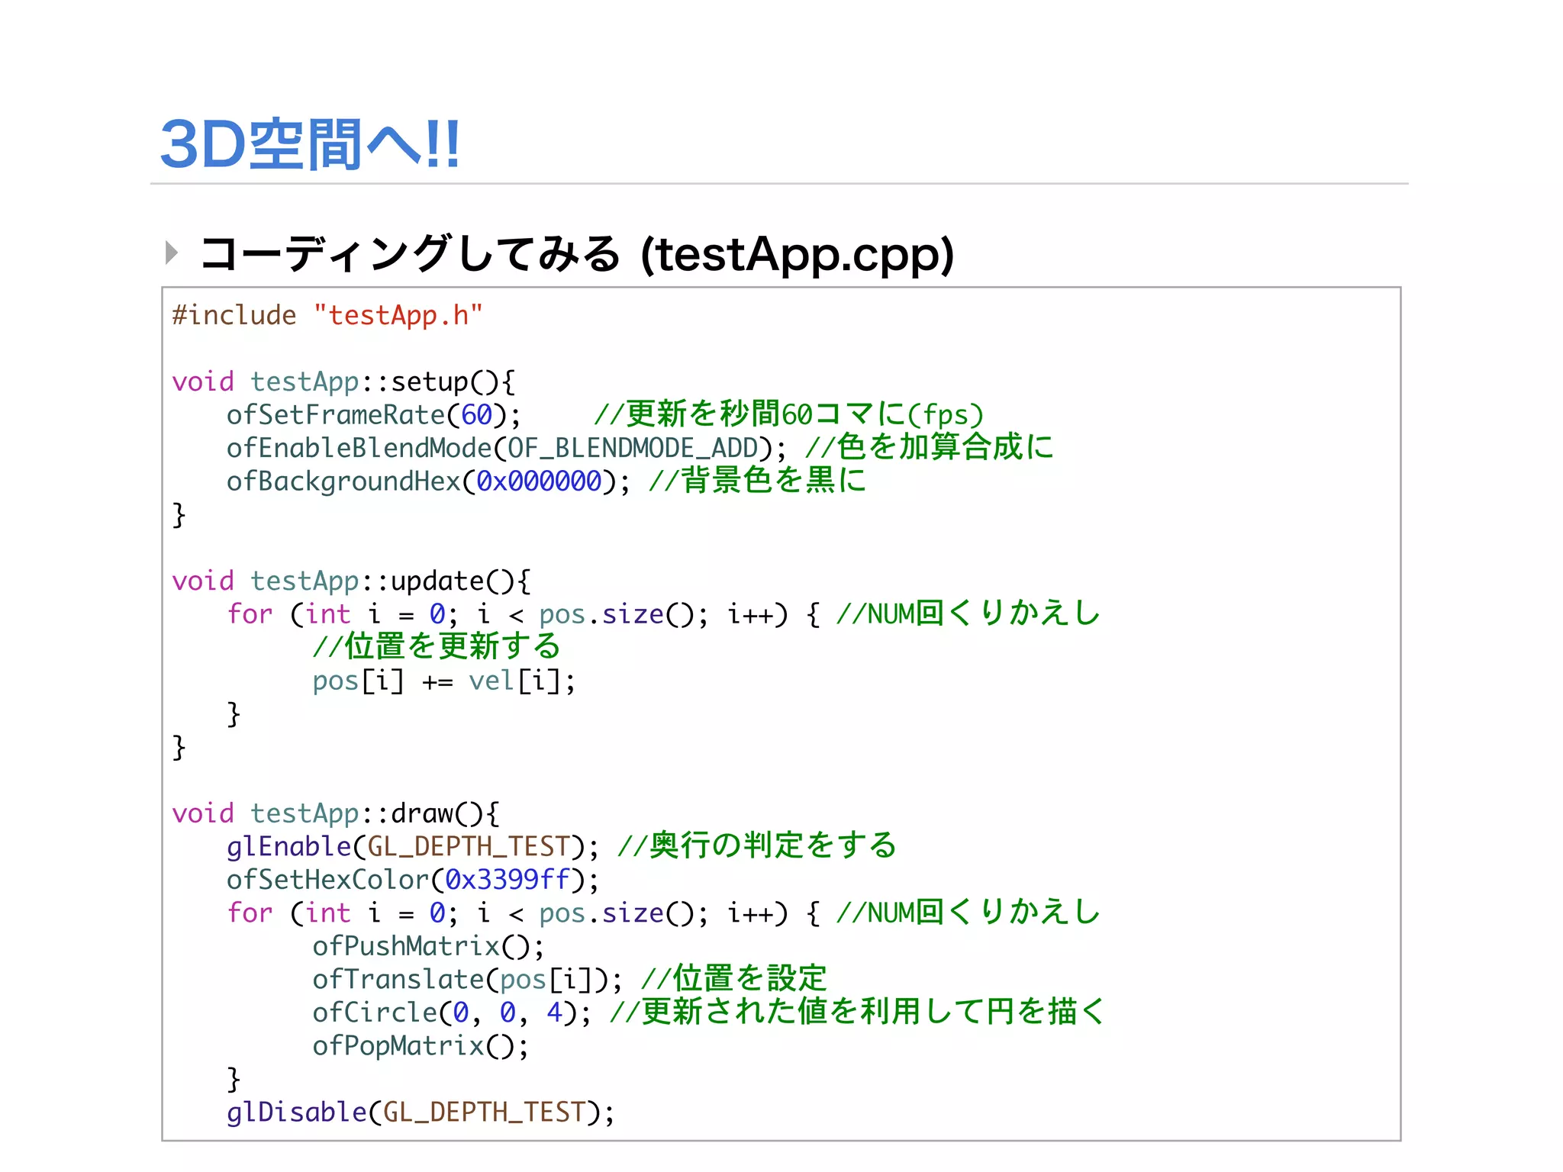
Task: Click the code "ofSetFrameRate(60);"
Action: click(x=374, y=415)
